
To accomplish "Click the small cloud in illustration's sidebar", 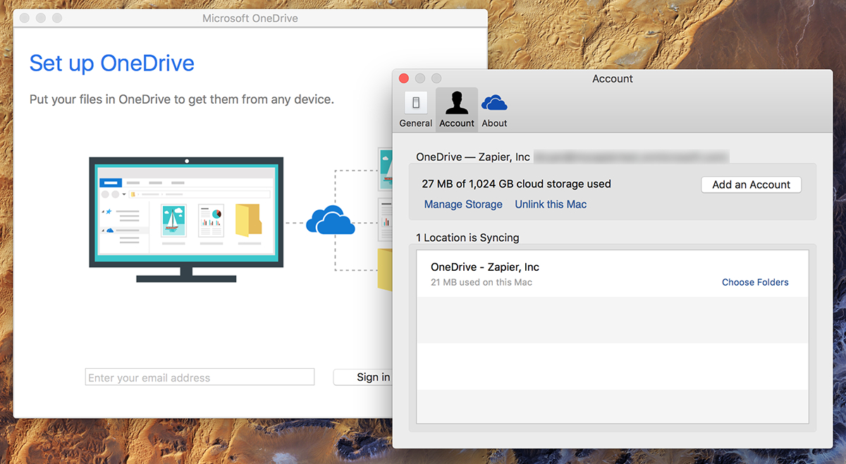I will point(109,230).
